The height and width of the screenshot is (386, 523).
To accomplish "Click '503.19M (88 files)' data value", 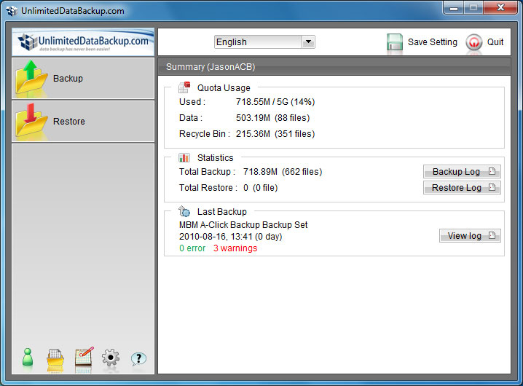I will tap(273, 118).
